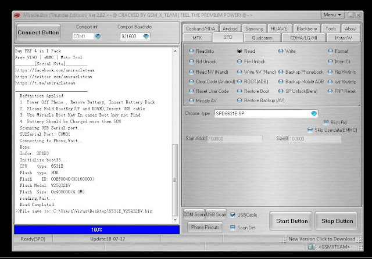This screenshot has width=372, height=259.
Task: Open the Mstar/W tab
Action: tap(344, 38)
